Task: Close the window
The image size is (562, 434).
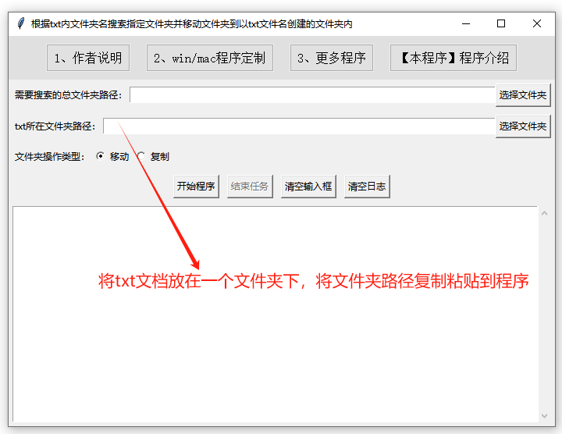Action: click(537, 23)
